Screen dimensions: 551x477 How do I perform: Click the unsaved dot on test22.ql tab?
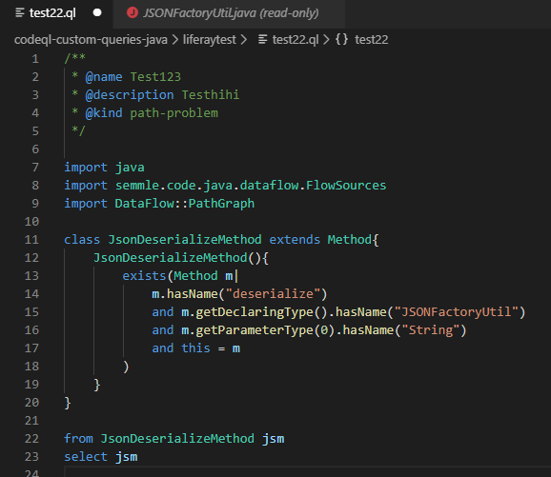[97, 13]
